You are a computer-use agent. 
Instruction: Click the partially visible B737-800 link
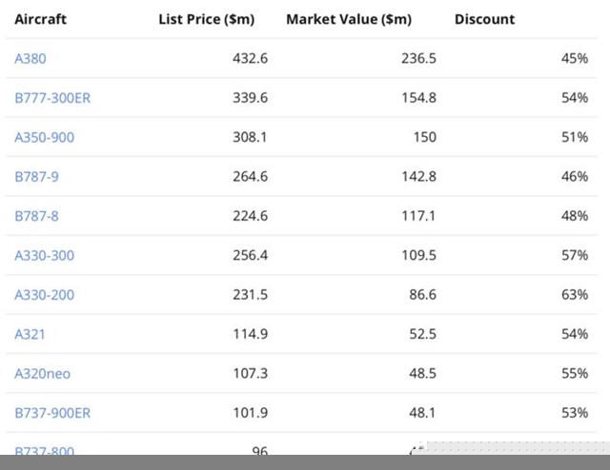click(x=44, y=450)
